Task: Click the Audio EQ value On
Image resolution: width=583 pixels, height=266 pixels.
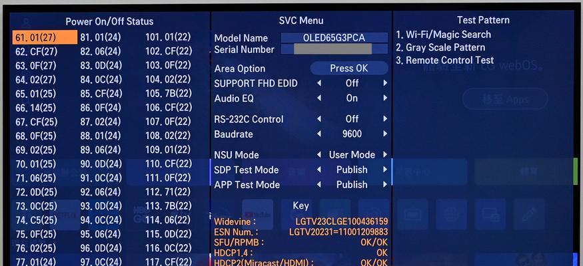Action: (352, 98)
